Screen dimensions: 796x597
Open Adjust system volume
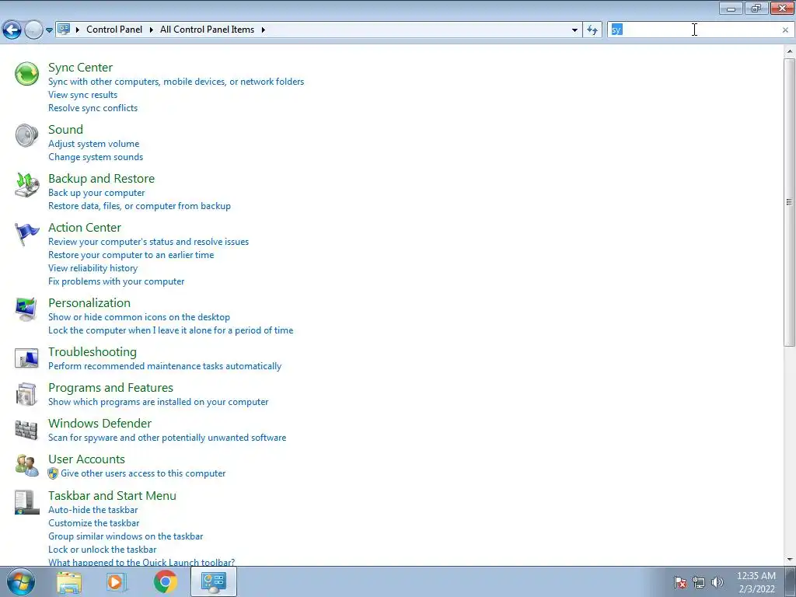pos(94,144)
